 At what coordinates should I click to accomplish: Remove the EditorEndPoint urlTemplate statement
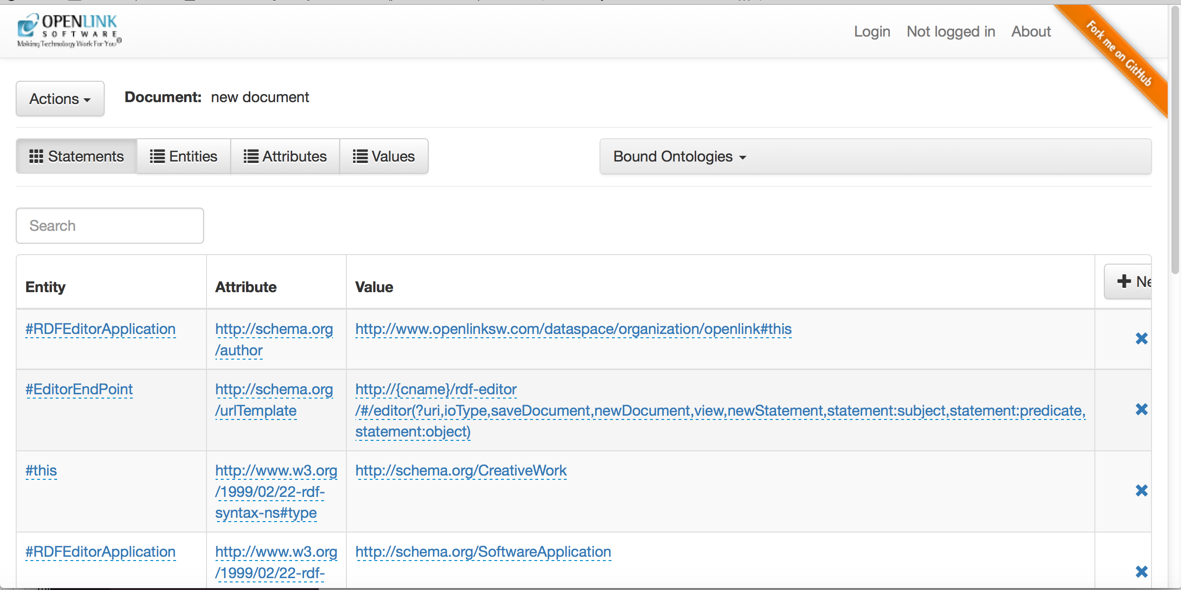click(x=1141, y=409)
